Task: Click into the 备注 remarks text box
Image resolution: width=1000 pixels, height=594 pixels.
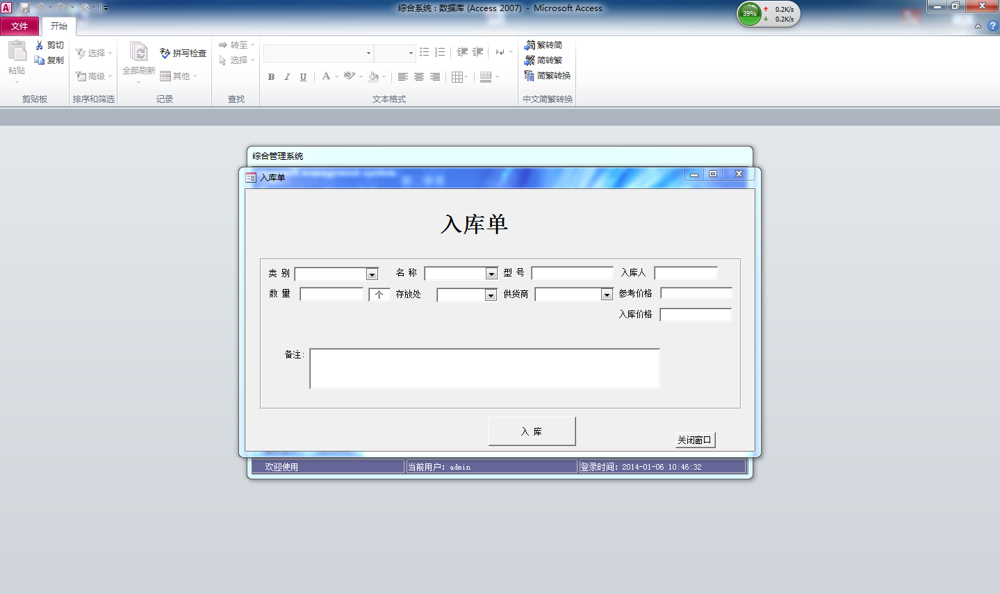Action: click(484, 368)
